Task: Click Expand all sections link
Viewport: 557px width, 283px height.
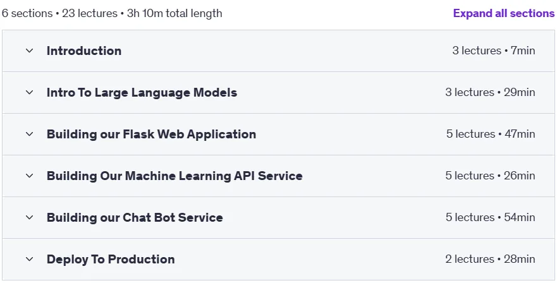Action: point(504,13)
